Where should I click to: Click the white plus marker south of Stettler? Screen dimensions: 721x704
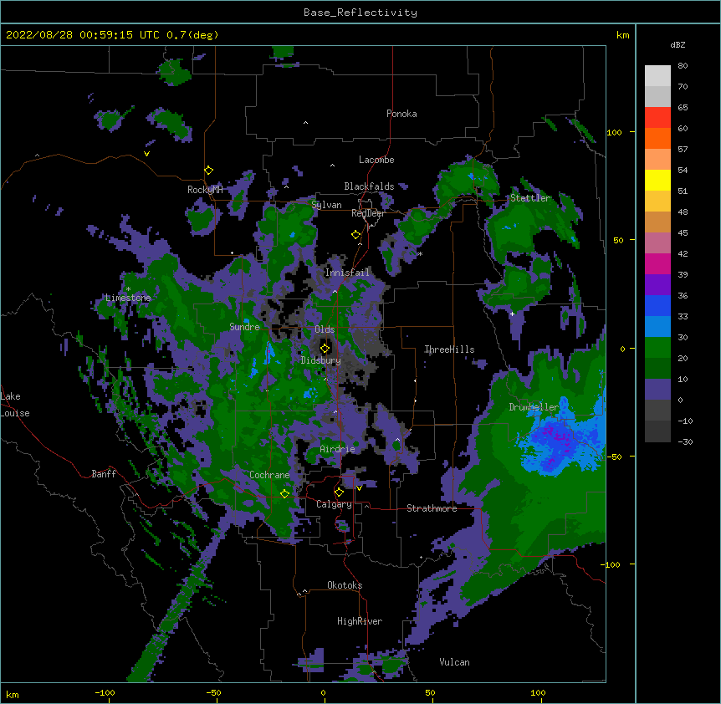(x=512, y=314)
